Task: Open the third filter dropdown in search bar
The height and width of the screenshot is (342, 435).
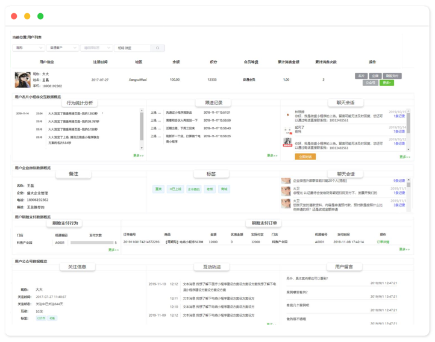Action: pos(96,48)
